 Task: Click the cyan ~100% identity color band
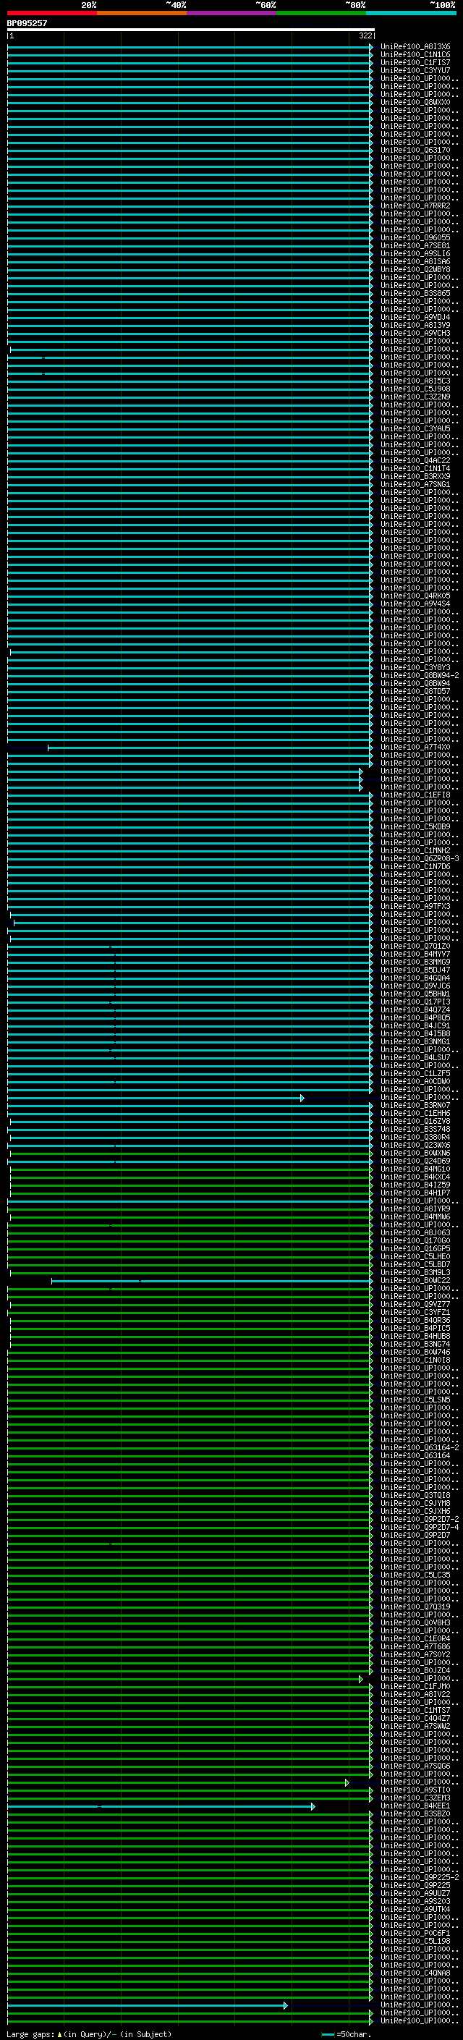(x=411, y=13)
